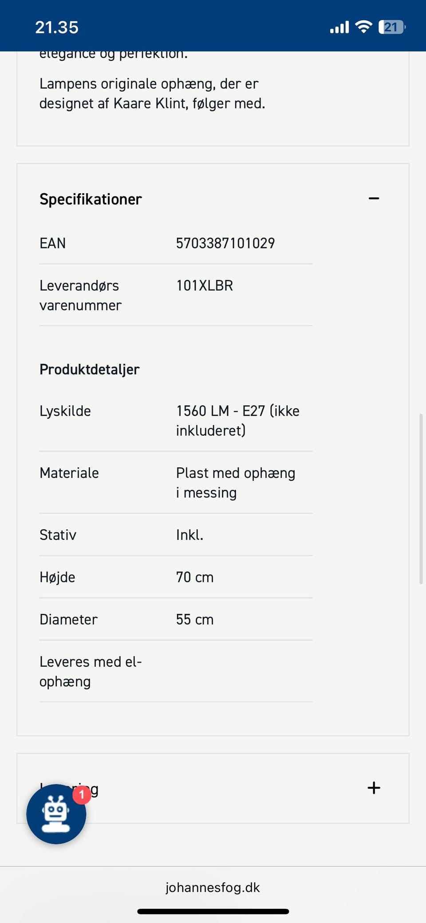Tap the Wi-Fi status icon
The height and width of the screenshot is (923, 426).
click(x=363, y=27)
